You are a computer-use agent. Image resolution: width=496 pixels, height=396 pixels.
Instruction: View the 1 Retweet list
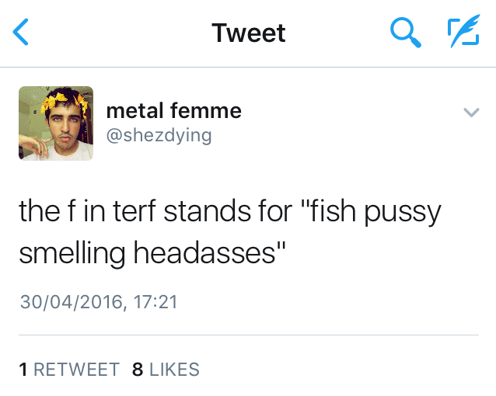pyautogui.click(x=69, y=370)
